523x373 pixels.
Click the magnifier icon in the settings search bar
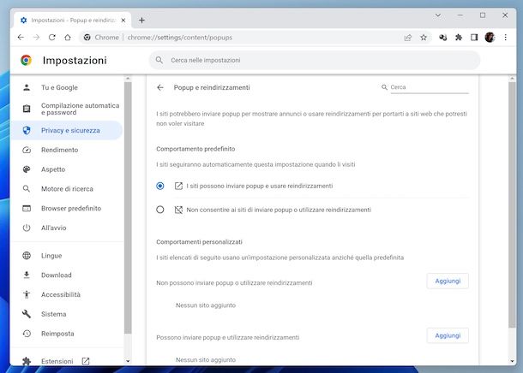(x=159, y=60)
